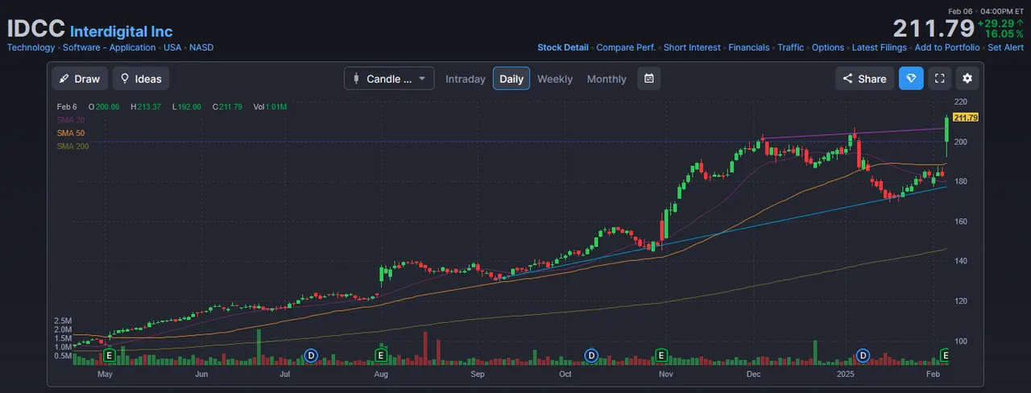The width and height of the screenshot is (1031, 393).
Task: Open the Ideas lightbulb button
Action: (x=141, y=78)
